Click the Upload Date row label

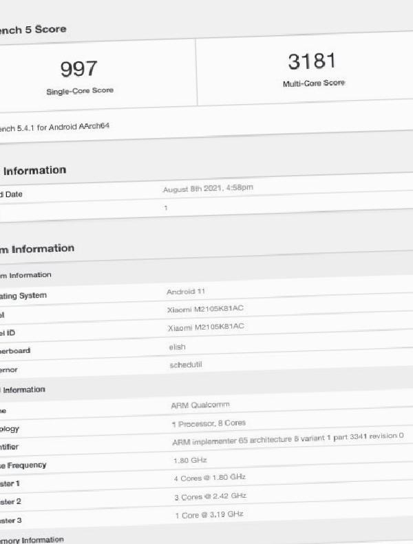[11, 194]
